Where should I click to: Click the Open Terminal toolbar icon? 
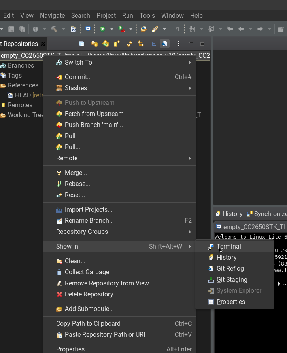[88, 29]
